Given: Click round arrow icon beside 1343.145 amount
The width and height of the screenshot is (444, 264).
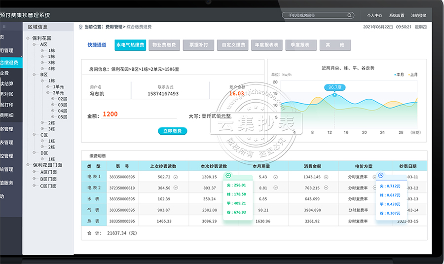Looking at the screenshot, I should point(326,177).
